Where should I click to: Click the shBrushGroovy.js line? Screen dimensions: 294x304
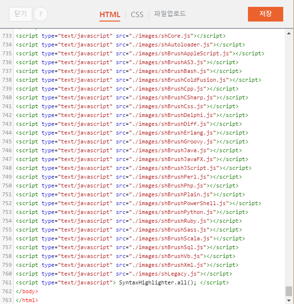pos(132,142)
